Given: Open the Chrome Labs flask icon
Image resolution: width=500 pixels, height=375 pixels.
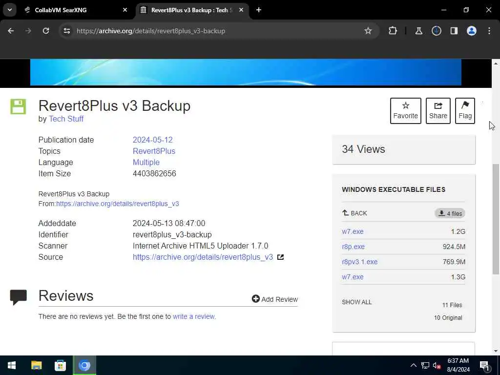Looking at the screenshot, I should tap(418, 31).
